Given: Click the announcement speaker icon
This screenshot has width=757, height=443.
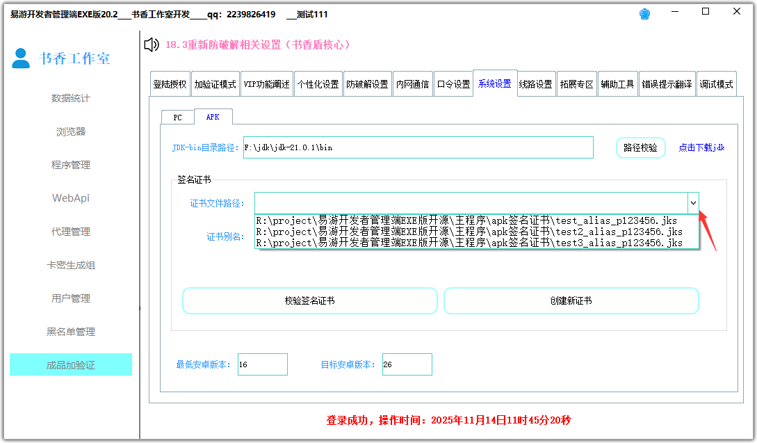Looking at the screenshot, I should [150, 45].
